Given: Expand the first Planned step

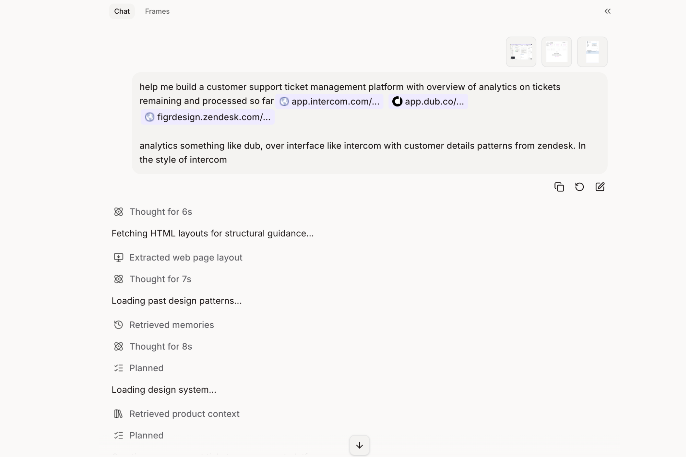Looking at the screenshot, I should click(x=146, y=368).
